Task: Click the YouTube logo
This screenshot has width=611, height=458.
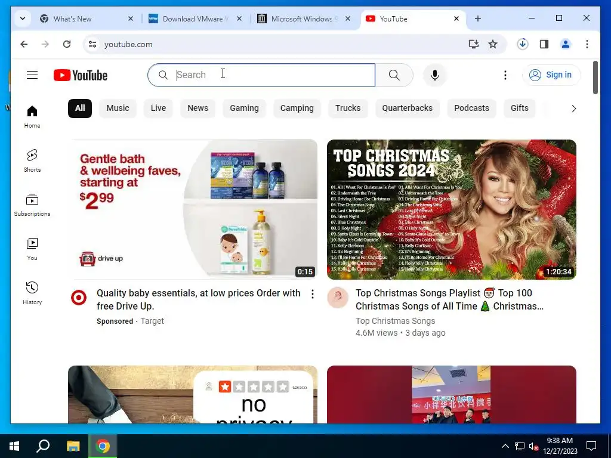Action: 81,75
